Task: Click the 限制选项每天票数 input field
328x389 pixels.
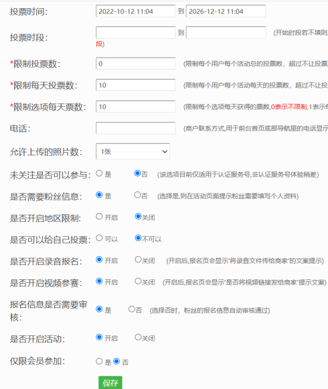Action: pos(135,106)
